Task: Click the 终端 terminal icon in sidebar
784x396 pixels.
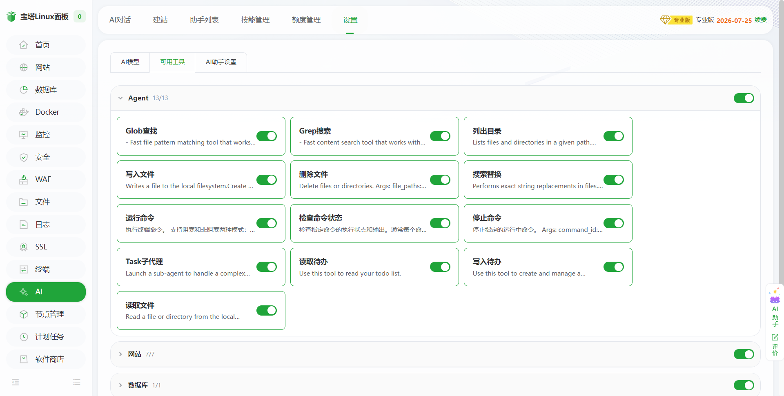Action: point(24,269)
